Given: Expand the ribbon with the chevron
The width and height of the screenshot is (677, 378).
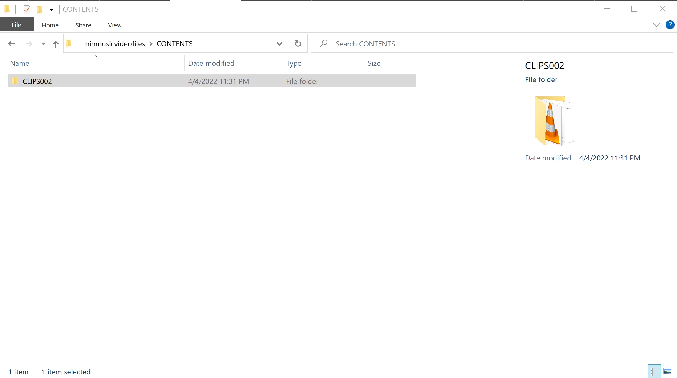Looking at the screenshot, I should pos(656,25).
